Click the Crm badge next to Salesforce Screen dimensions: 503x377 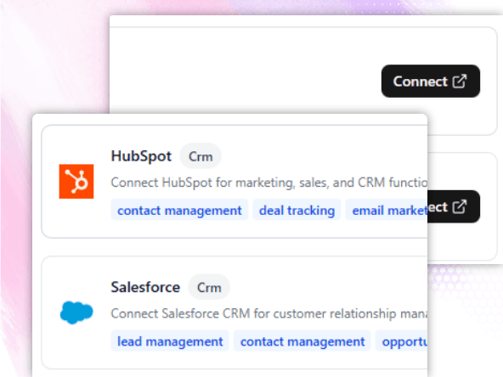point(209,287)
